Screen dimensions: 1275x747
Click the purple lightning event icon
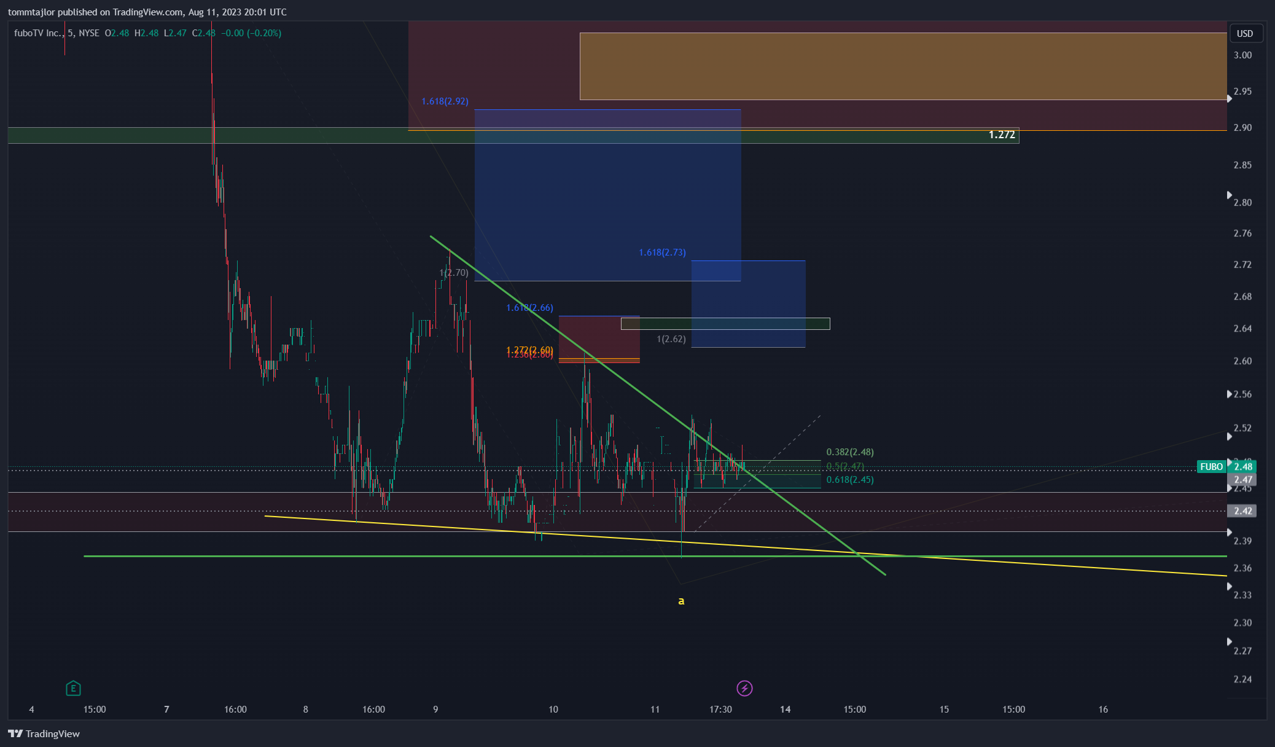pos(744,688)
